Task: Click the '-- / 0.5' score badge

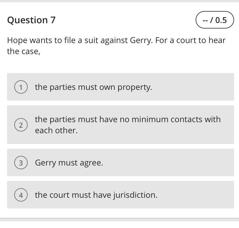Action: pos(215,20)
